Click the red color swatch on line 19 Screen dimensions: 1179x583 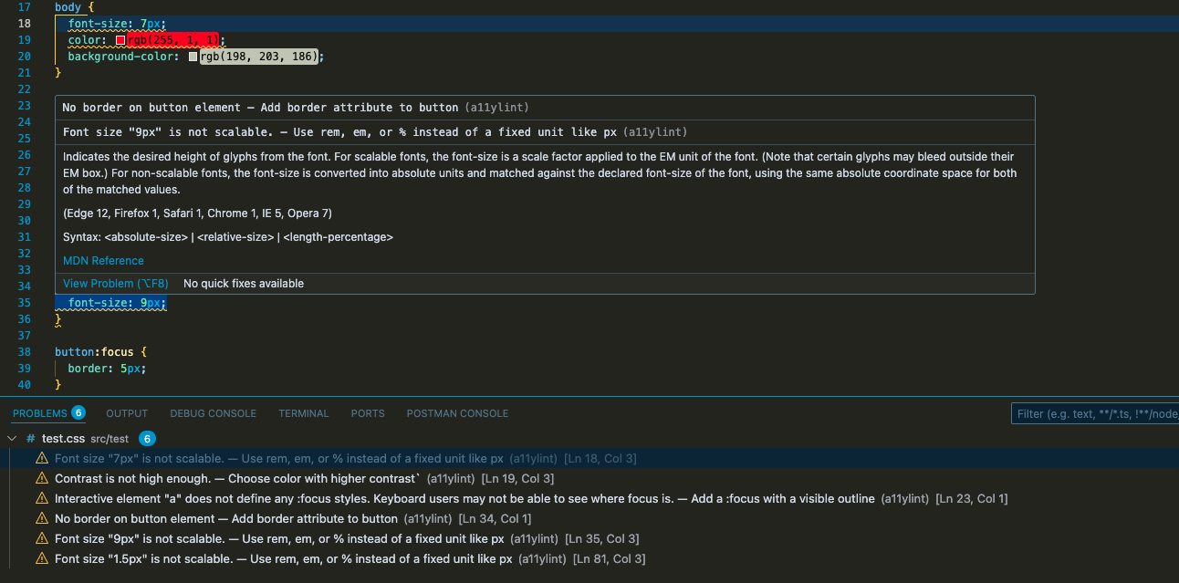(x=120, y=39)
